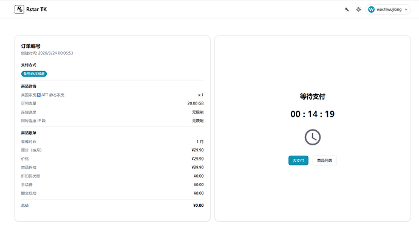Click the 20.00 GB traffic value
Viewport: 419px width, 228px height.
coord(196,103)
